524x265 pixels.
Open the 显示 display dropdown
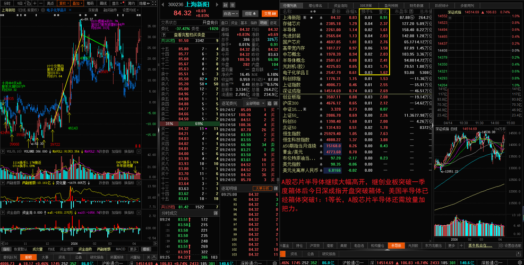(118, 3)
